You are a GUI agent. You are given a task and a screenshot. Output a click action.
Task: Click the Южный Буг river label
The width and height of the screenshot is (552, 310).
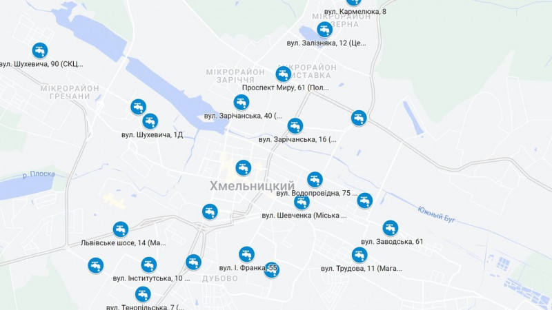click(x=437, y=214)
